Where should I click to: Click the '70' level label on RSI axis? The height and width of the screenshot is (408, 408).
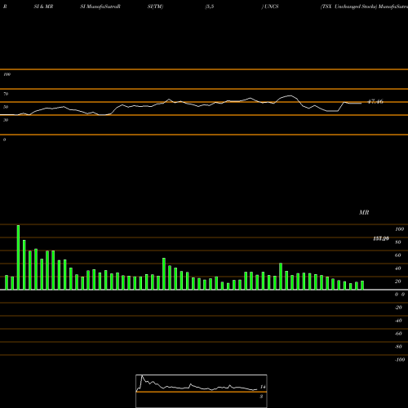6,94
